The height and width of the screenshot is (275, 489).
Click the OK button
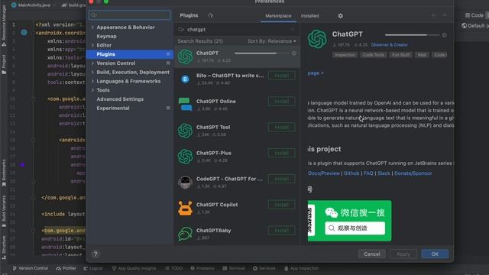[435, 254]
